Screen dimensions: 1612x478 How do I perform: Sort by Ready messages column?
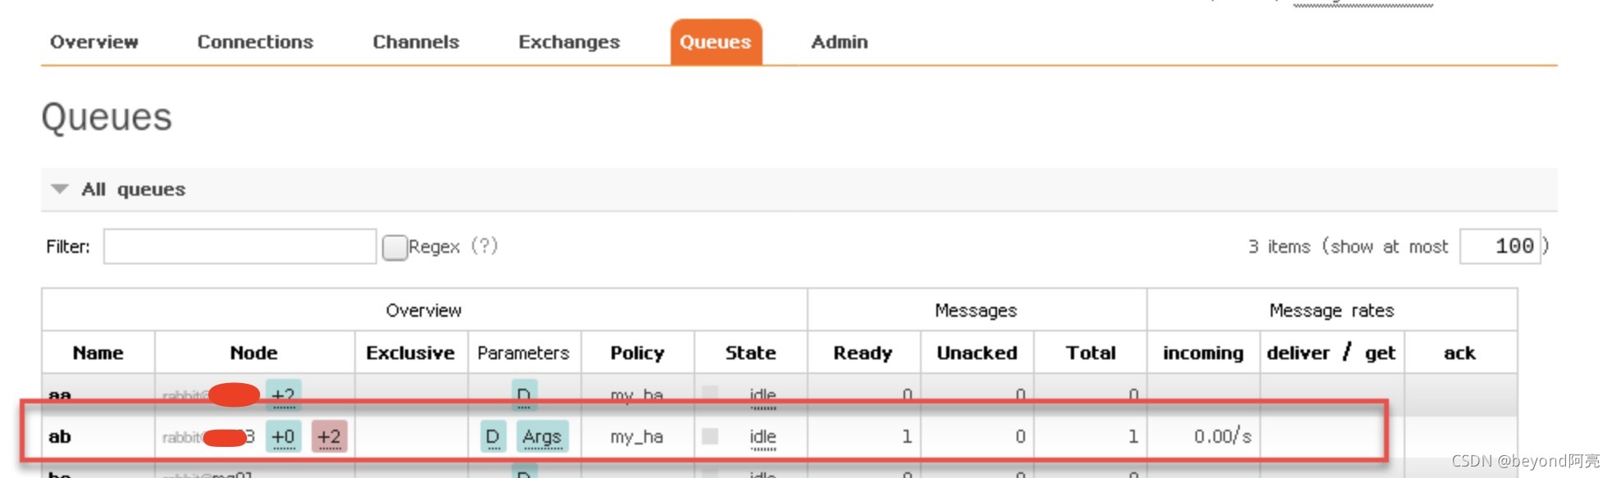(863, 353)
